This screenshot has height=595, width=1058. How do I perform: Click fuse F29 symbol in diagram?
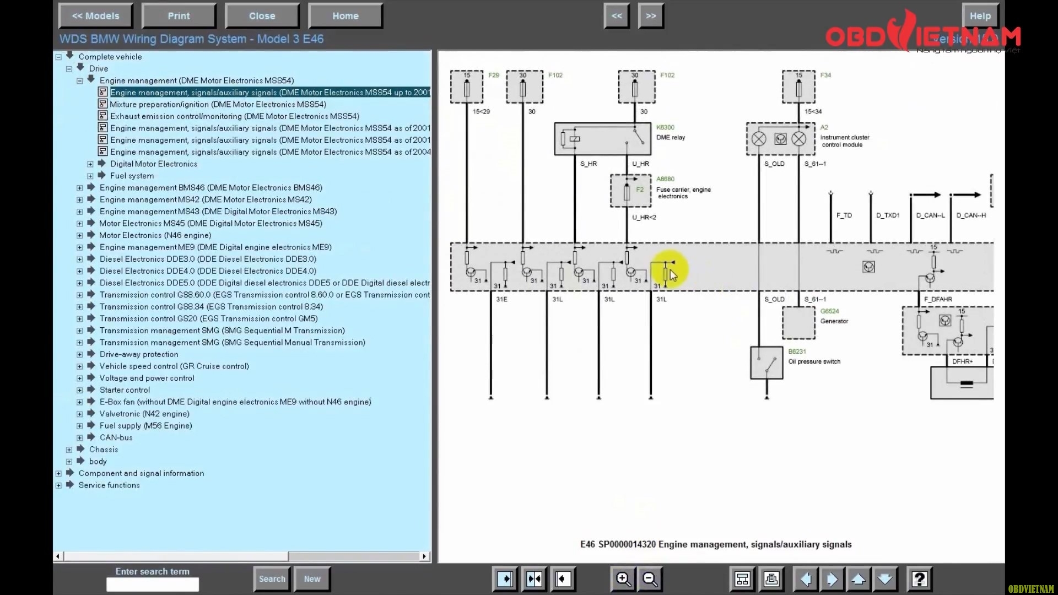click(x=467, y=87)
